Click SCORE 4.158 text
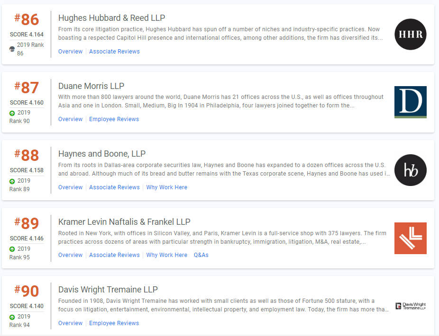Image resolution: width=439 pixels, height=336 pixels. click(27, 170)
